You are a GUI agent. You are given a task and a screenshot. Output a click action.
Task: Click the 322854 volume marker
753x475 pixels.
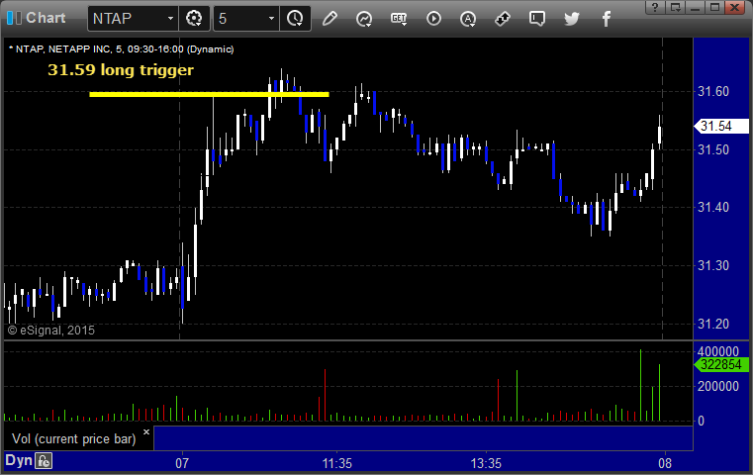pyautogui.click(x=721, y=364)
